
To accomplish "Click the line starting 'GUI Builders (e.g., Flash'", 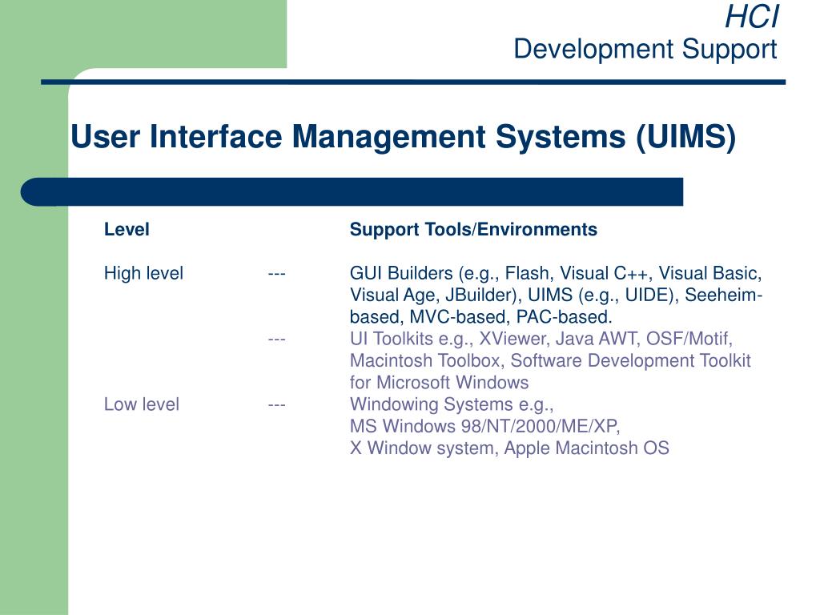I will point(556,274).
